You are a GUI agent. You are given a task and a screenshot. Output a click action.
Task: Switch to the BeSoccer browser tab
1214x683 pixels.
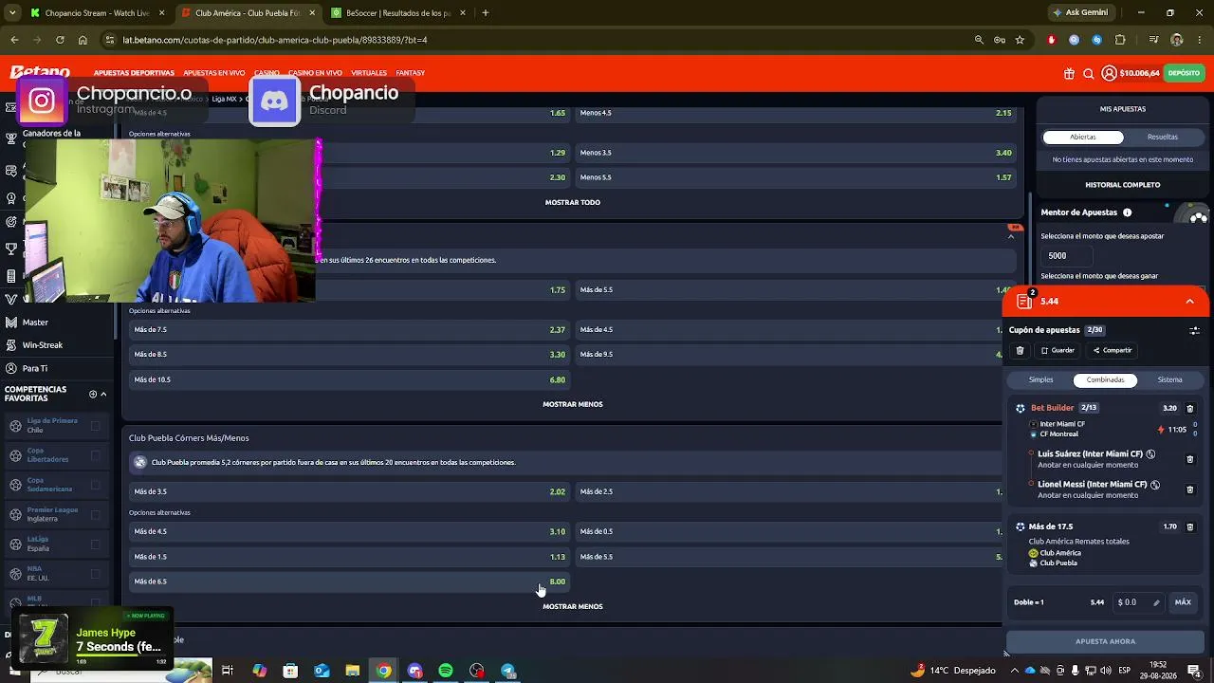[398, 13]
